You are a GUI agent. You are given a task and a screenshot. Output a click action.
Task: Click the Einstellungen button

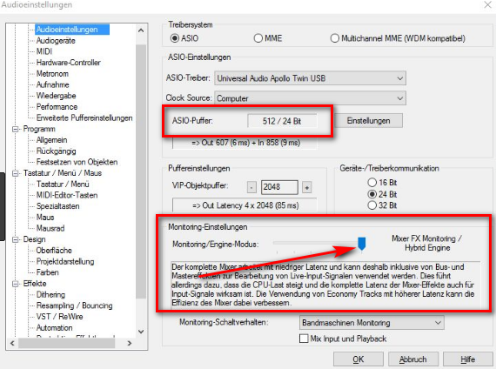pos(369,121)
